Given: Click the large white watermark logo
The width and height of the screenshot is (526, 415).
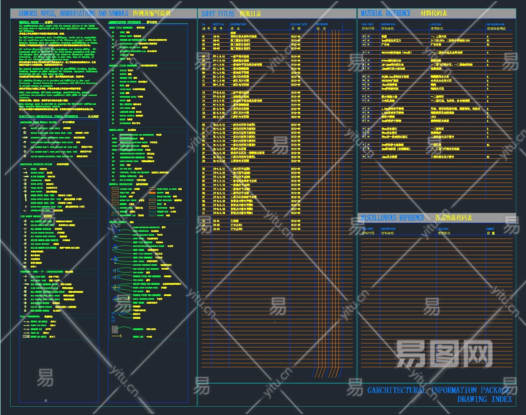Looking at the screenshot, I should click(444, 353).
